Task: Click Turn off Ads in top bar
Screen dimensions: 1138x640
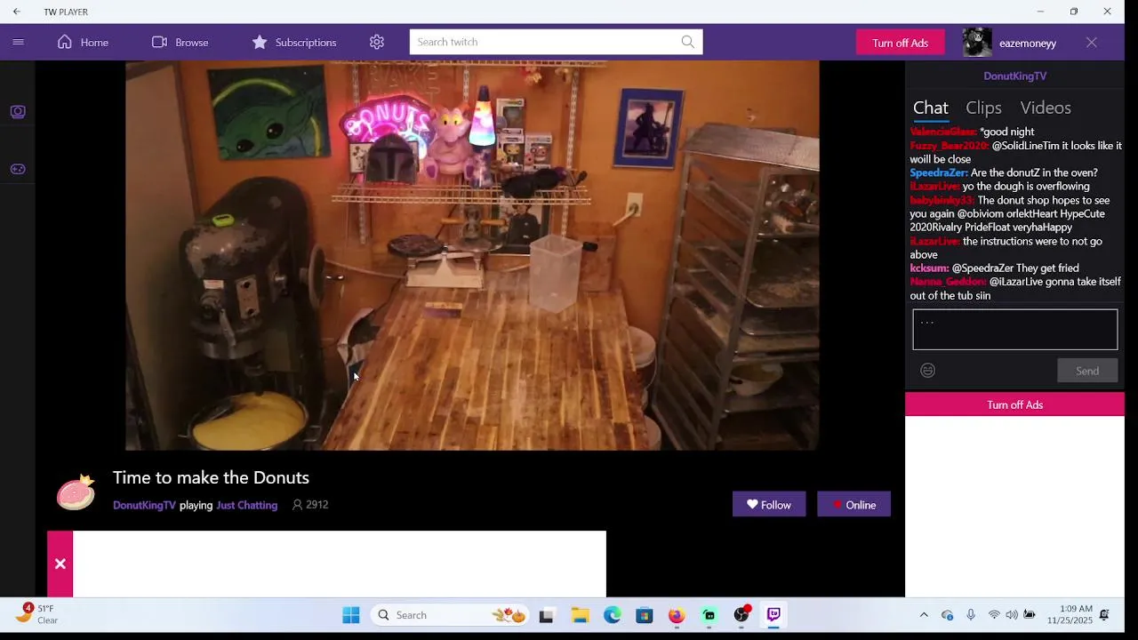Action: pos(900,43)
